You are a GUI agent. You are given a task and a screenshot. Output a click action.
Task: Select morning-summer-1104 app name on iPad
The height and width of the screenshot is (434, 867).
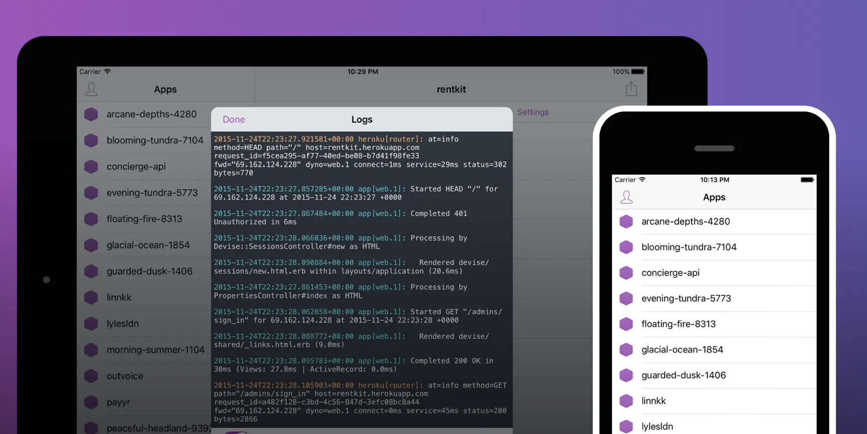point(155,350)
